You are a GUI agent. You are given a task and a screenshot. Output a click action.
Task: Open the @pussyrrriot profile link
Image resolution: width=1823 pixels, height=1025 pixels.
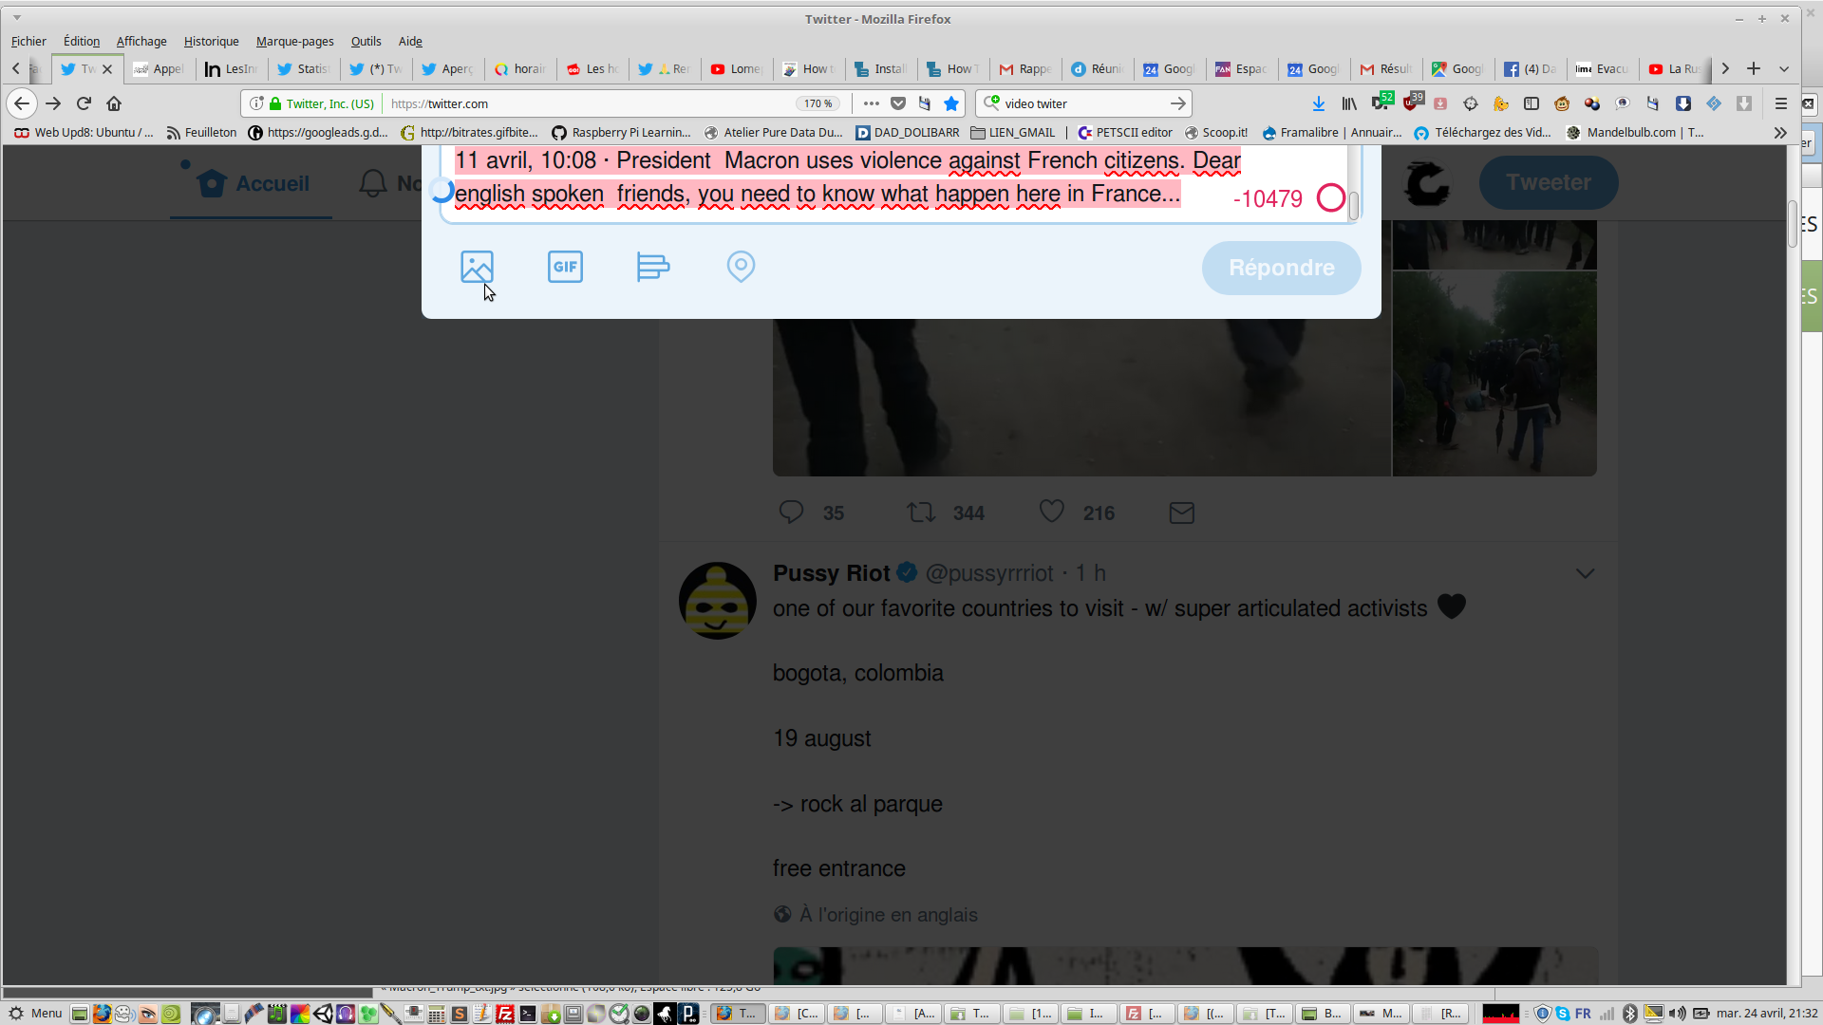tap(988, 573)
